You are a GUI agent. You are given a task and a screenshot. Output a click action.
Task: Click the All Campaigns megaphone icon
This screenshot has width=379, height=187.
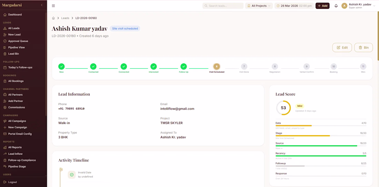pyautogui.click(x=5, y=121)
